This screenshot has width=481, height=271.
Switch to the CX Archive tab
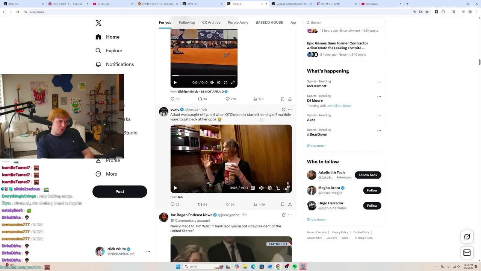211,23
